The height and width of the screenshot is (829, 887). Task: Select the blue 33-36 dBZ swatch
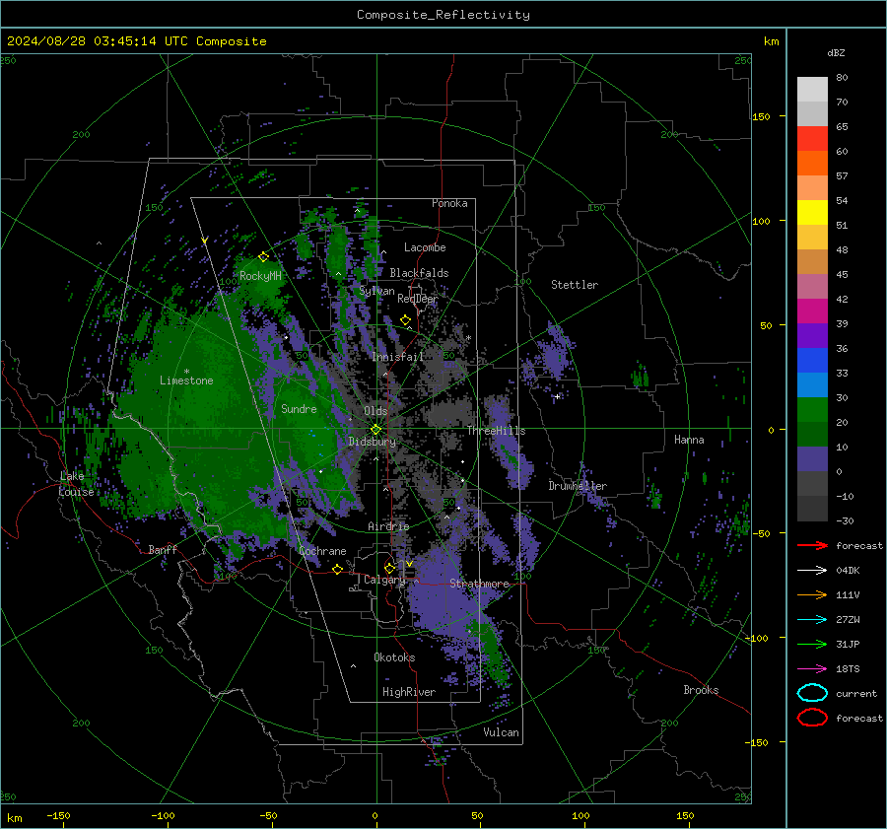tap(812, 361)
